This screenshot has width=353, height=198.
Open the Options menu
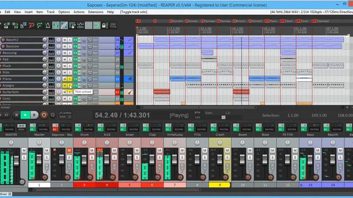pos(64,12)
